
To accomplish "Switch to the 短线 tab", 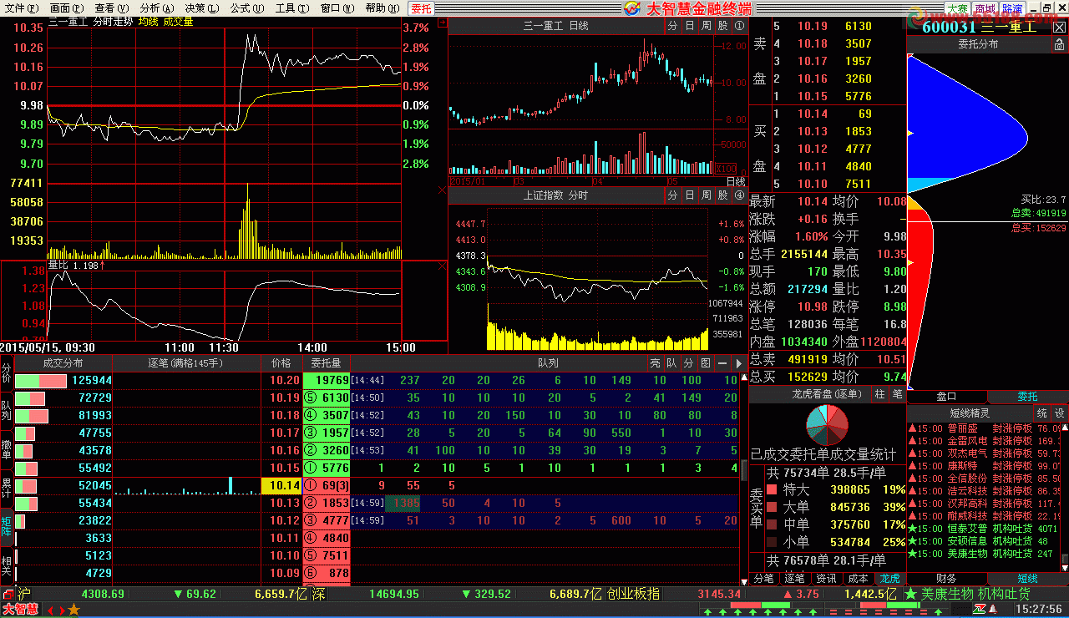I will click(1027, 578).
